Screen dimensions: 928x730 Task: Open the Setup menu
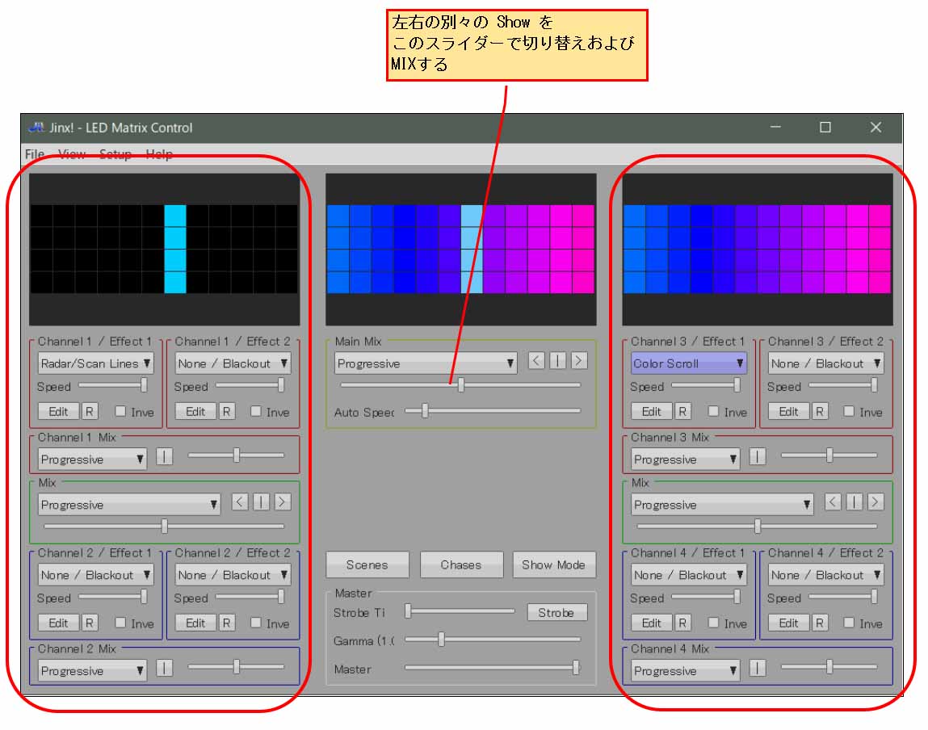pyautogui.click(x=115, y=154)
